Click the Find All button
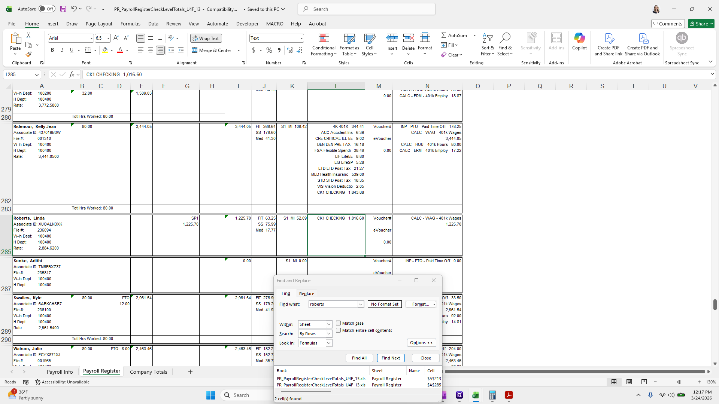 tap(359, 358)
